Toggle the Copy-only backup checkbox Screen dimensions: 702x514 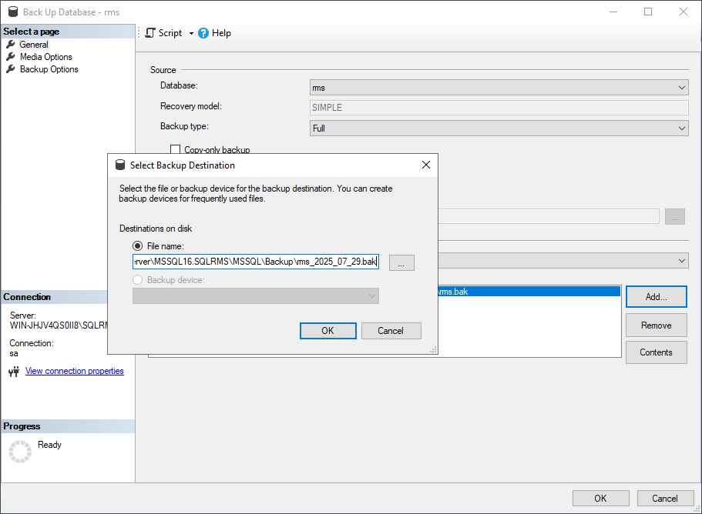tap(176, 149)
